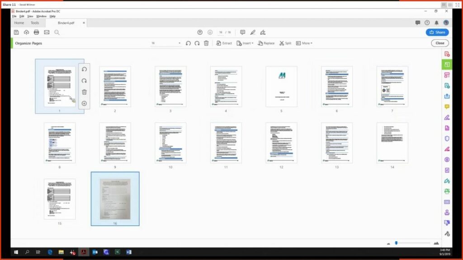Viewport: 463px width, 260px height.
Task: Rotate page 1 counterclockwise using the hover control
Action: (x=85, y=70)
